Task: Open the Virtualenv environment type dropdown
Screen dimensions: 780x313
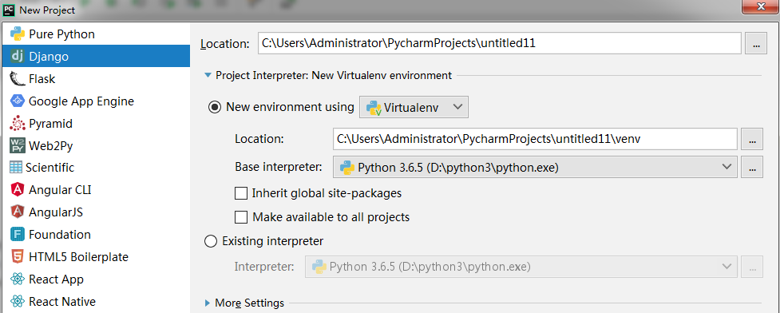Action: pyautogui.click(x=414, y=108)
